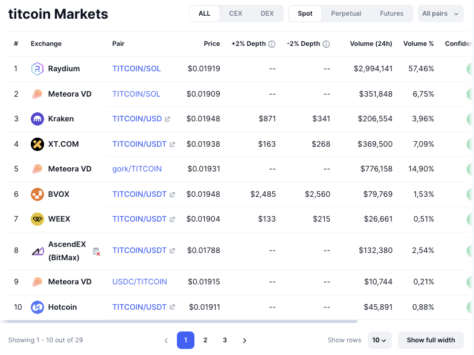Switch to the Perpetual markets tab
This screenshot has height=355, width=474.
346,14
